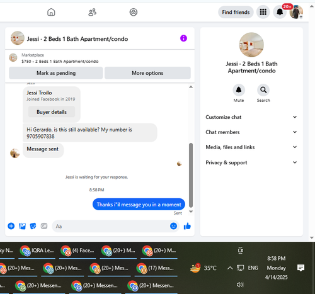
Task: Choose a sticker with the sticker icon
Action: 33,226
